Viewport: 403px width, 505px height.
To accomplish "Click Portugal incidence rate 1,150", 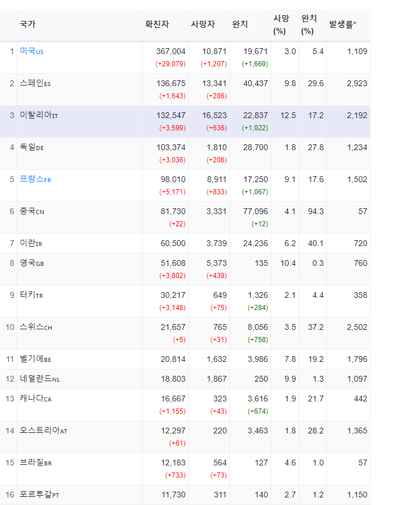I will pyautogui.click(x=357, y=495).
